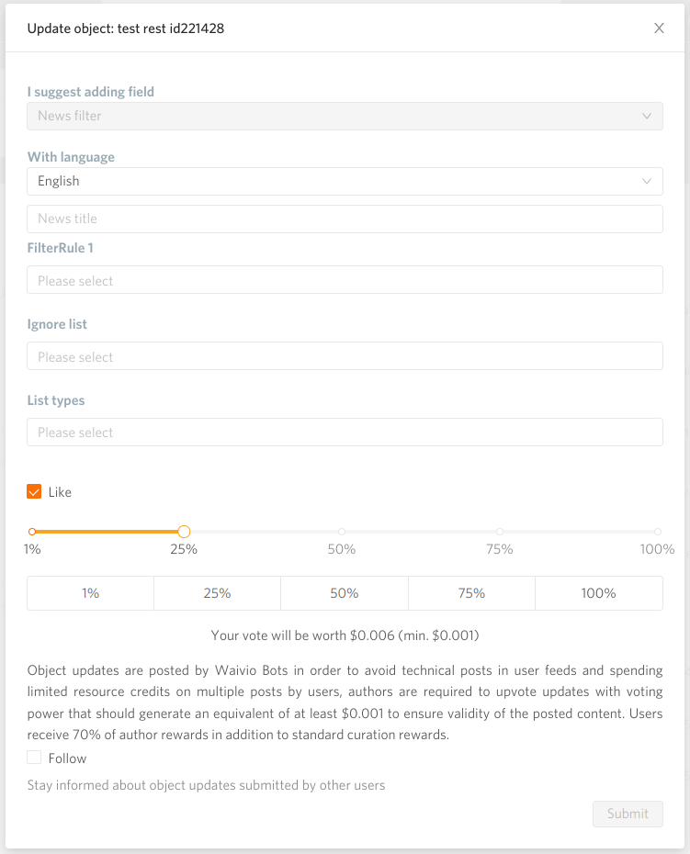The height and width of the screenshot is (854, 690).
Task: Click the Submit button
Action: (x=628, y=814)
